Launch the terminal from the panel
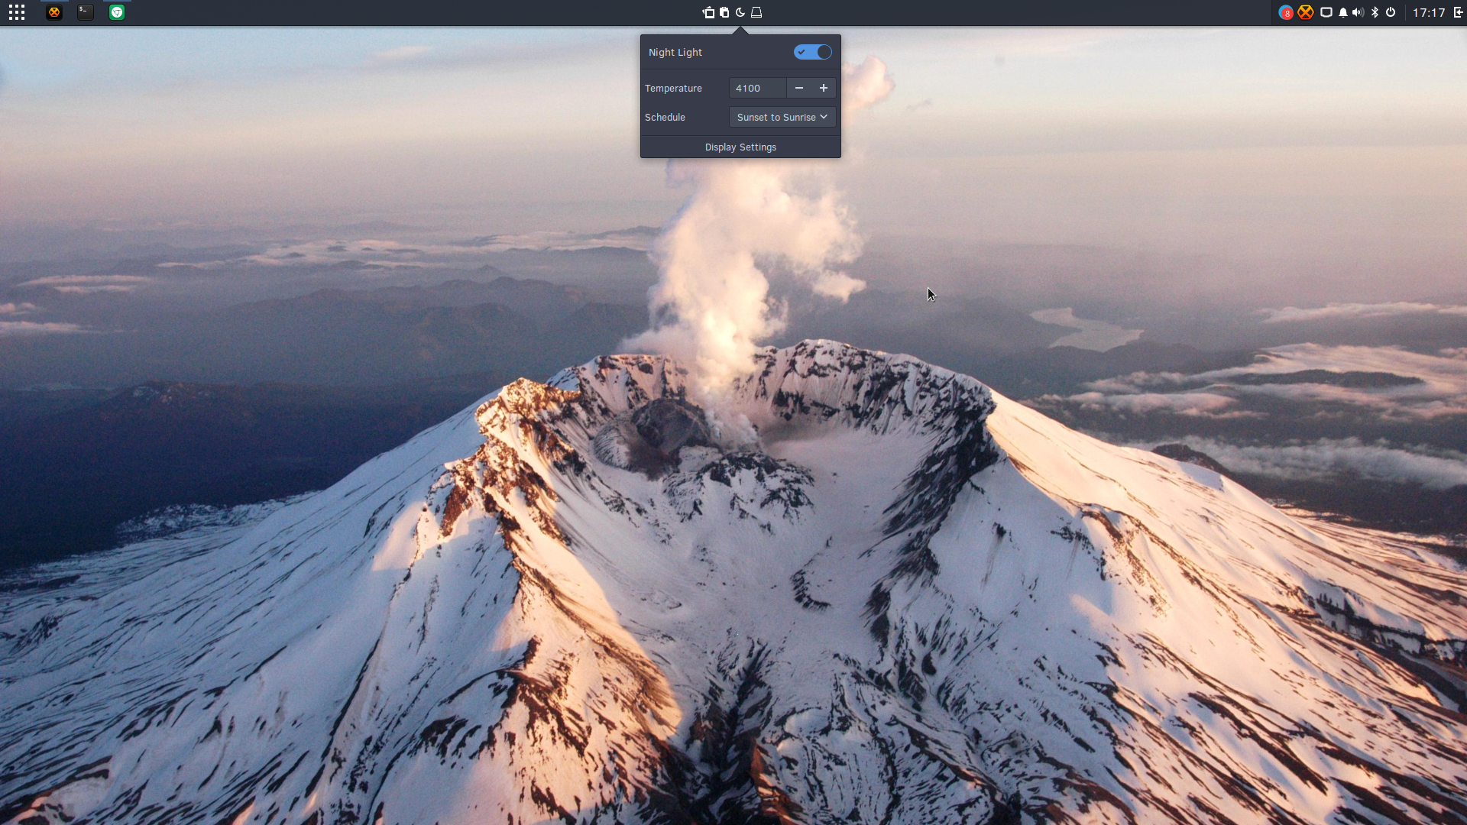Viewport: 1467px width, 825px height. [86, 12]
